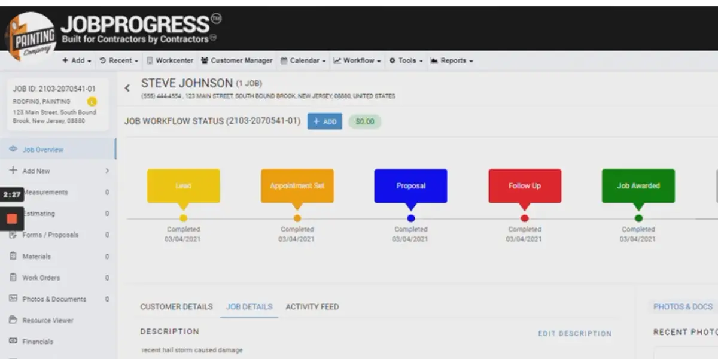This screenshot has height=359, width=718.
Task: Stop recording with the orange square button
Action: pyautogui.click(x=12, y=219)
